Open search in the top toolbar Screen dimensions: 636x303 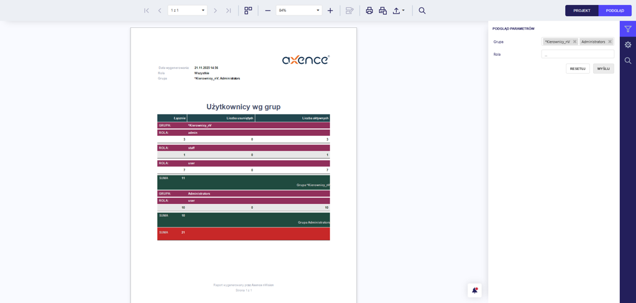click(x=422, y=11)
